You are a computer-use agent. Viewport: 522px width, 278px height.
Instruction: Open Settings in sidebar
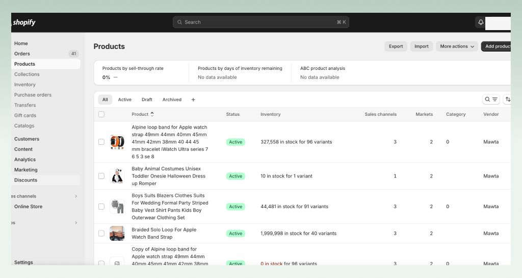(x=23, y=262)
